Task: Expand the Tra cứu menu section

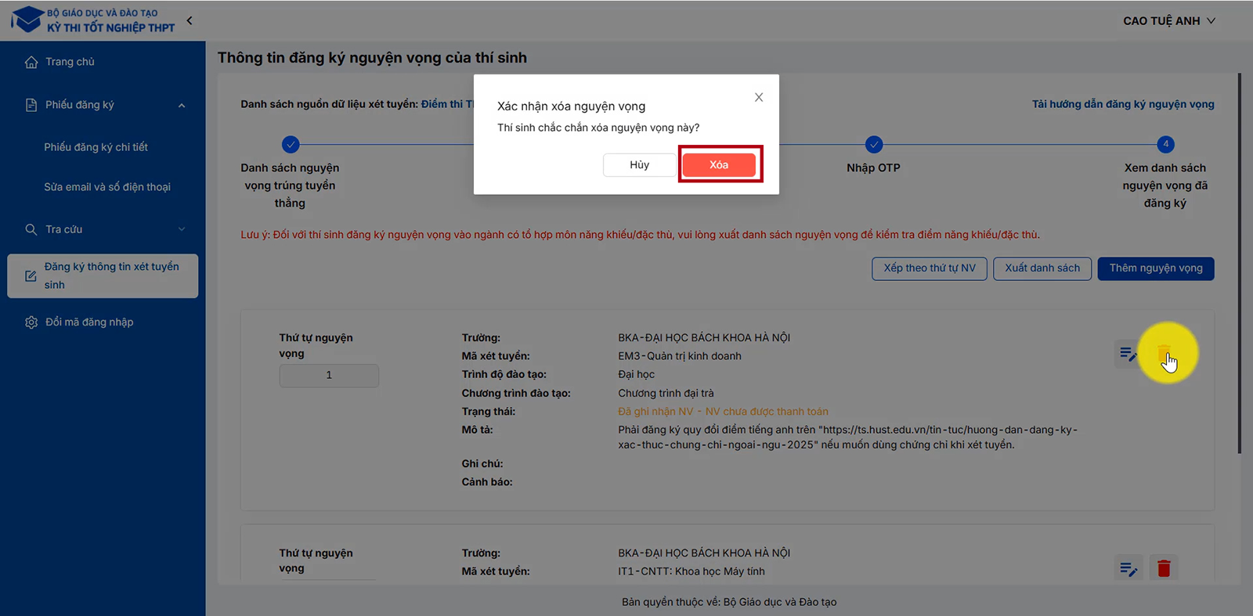Action: [x=182, y=229]
